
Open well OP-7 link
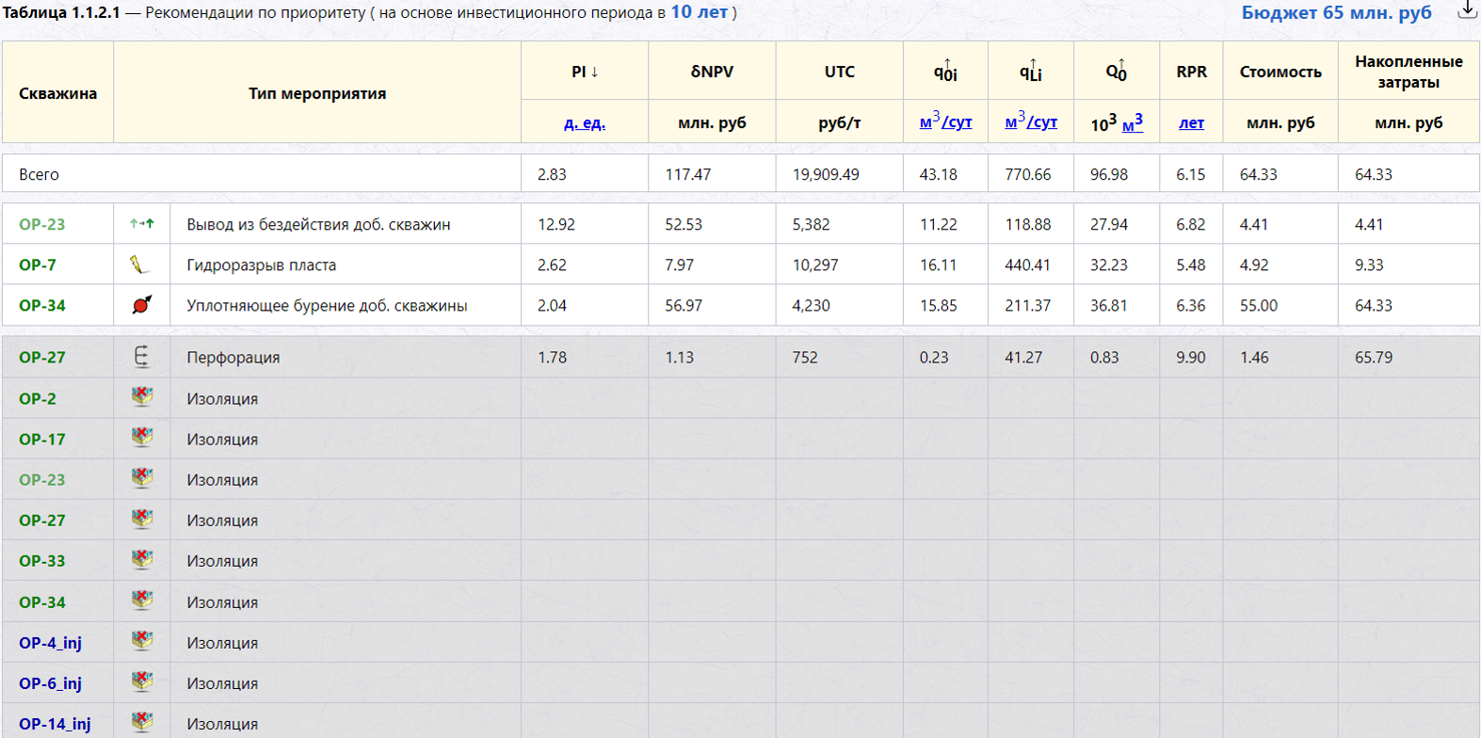tap(38, 265)
